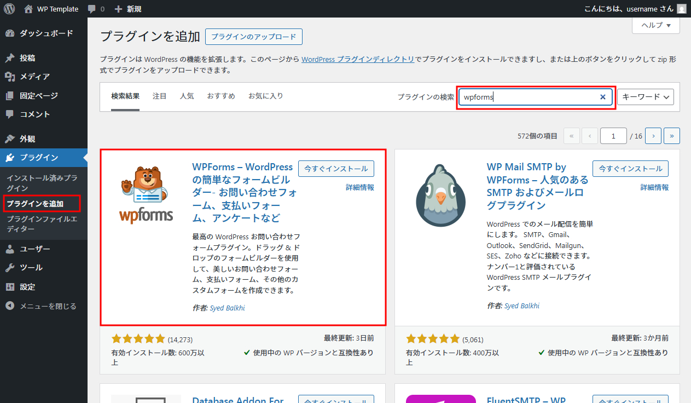Switch to お気に入り favorites tab
Screen dimensions: 691x403
266,96
